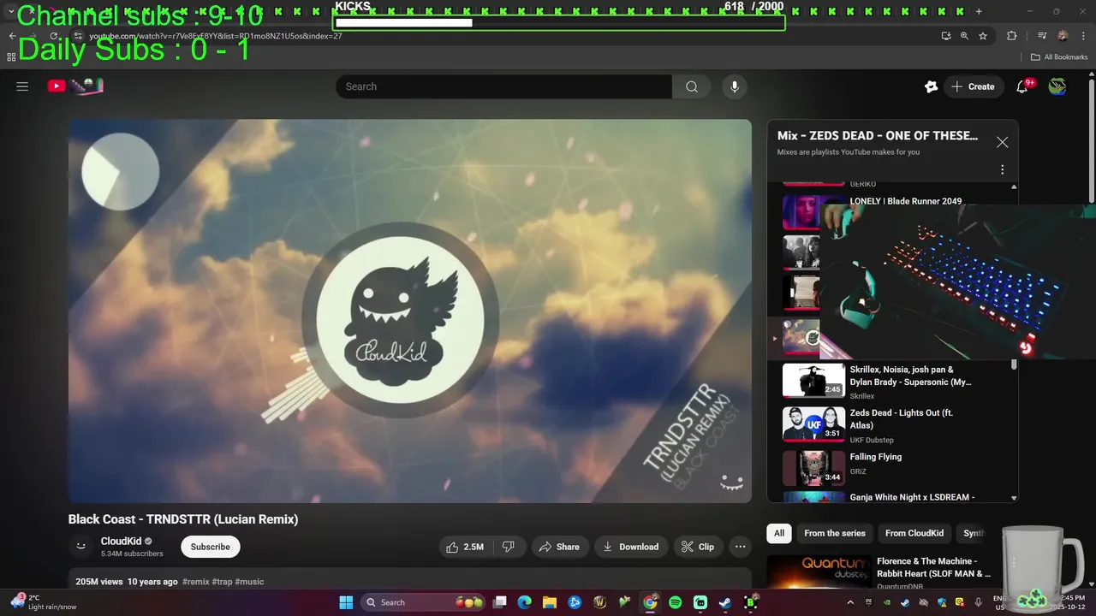
Task: Open Chrome zoom indicator in address bar
Action: [x=964, y=36]
